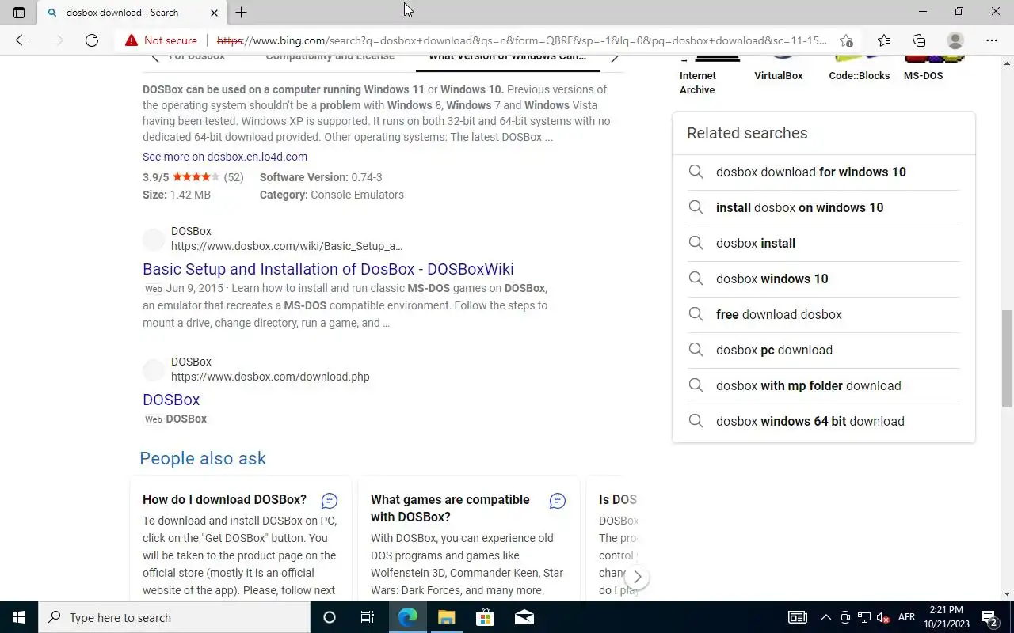Open Mail app from taskbar
Screen dimensions: 1014x633
pyautogui.click(x=524, y=617)
